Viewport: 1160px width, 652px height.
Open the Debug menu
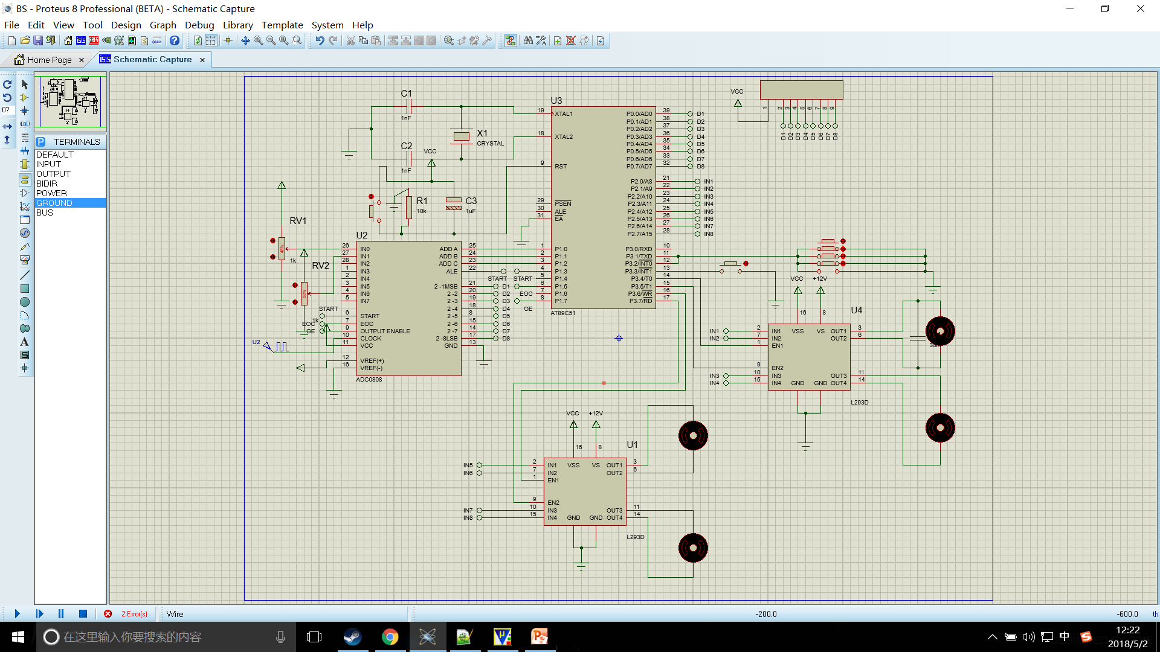(x=199, y=25)
